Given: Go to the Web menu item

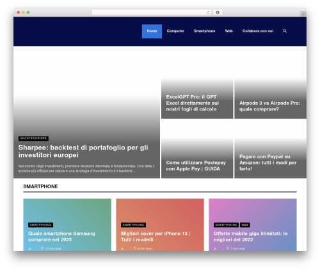Looking at the screenshot, I should (x=228, y=31).
